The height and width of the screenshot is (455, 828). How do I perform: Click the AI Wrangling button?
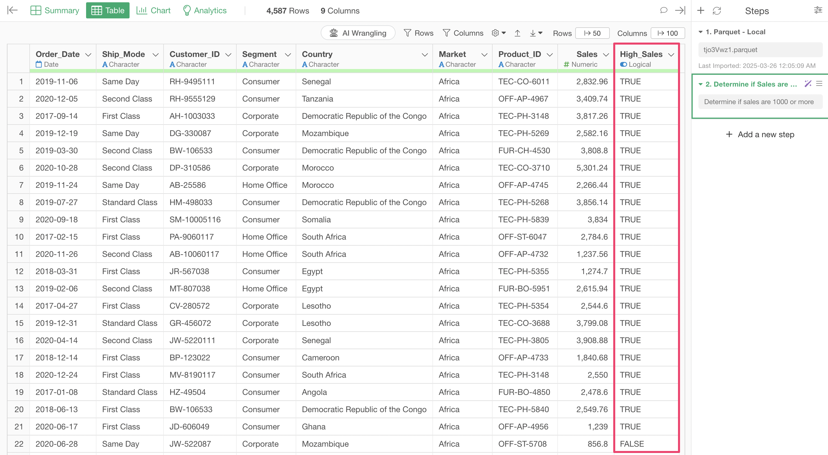click(x=358, y=33)
